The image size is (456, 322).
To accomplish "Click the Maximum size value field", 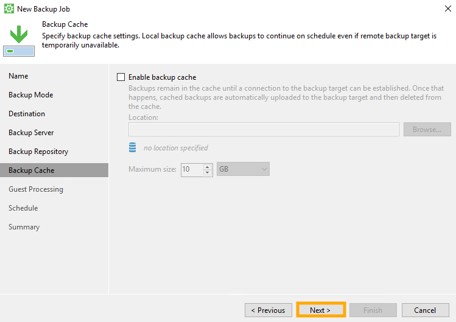I will [192, 169].
